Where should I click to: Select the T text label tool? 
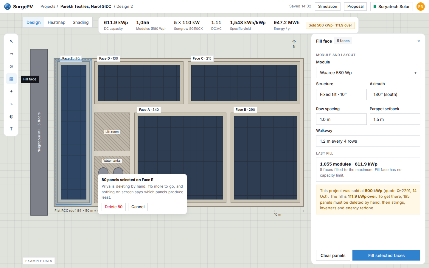click(x=11, y=129)
